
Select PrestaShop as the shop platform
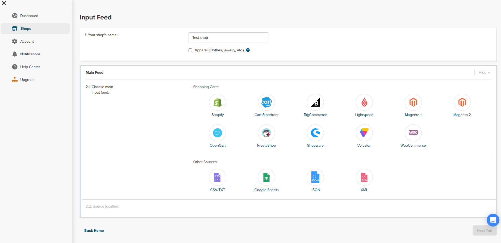coord(266,133)
